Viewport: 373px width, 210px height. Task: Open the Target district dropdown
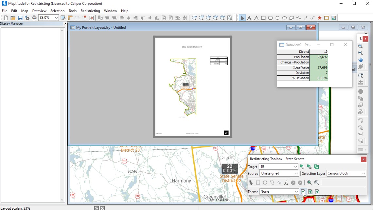point(295,167)
